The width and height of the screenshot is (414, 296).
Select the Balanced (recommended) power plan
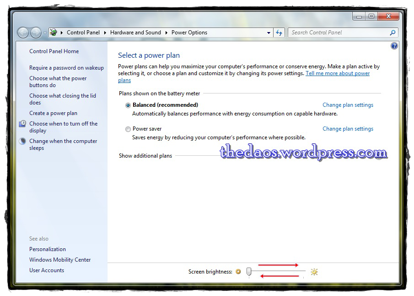coord(128,105)
